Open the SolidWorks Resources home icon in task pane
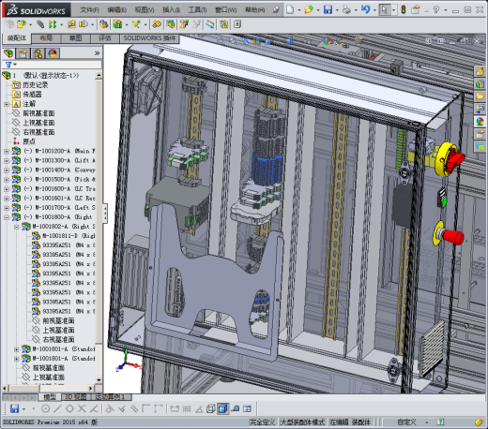Screen dimensions: 488x429 click(480, 72)
